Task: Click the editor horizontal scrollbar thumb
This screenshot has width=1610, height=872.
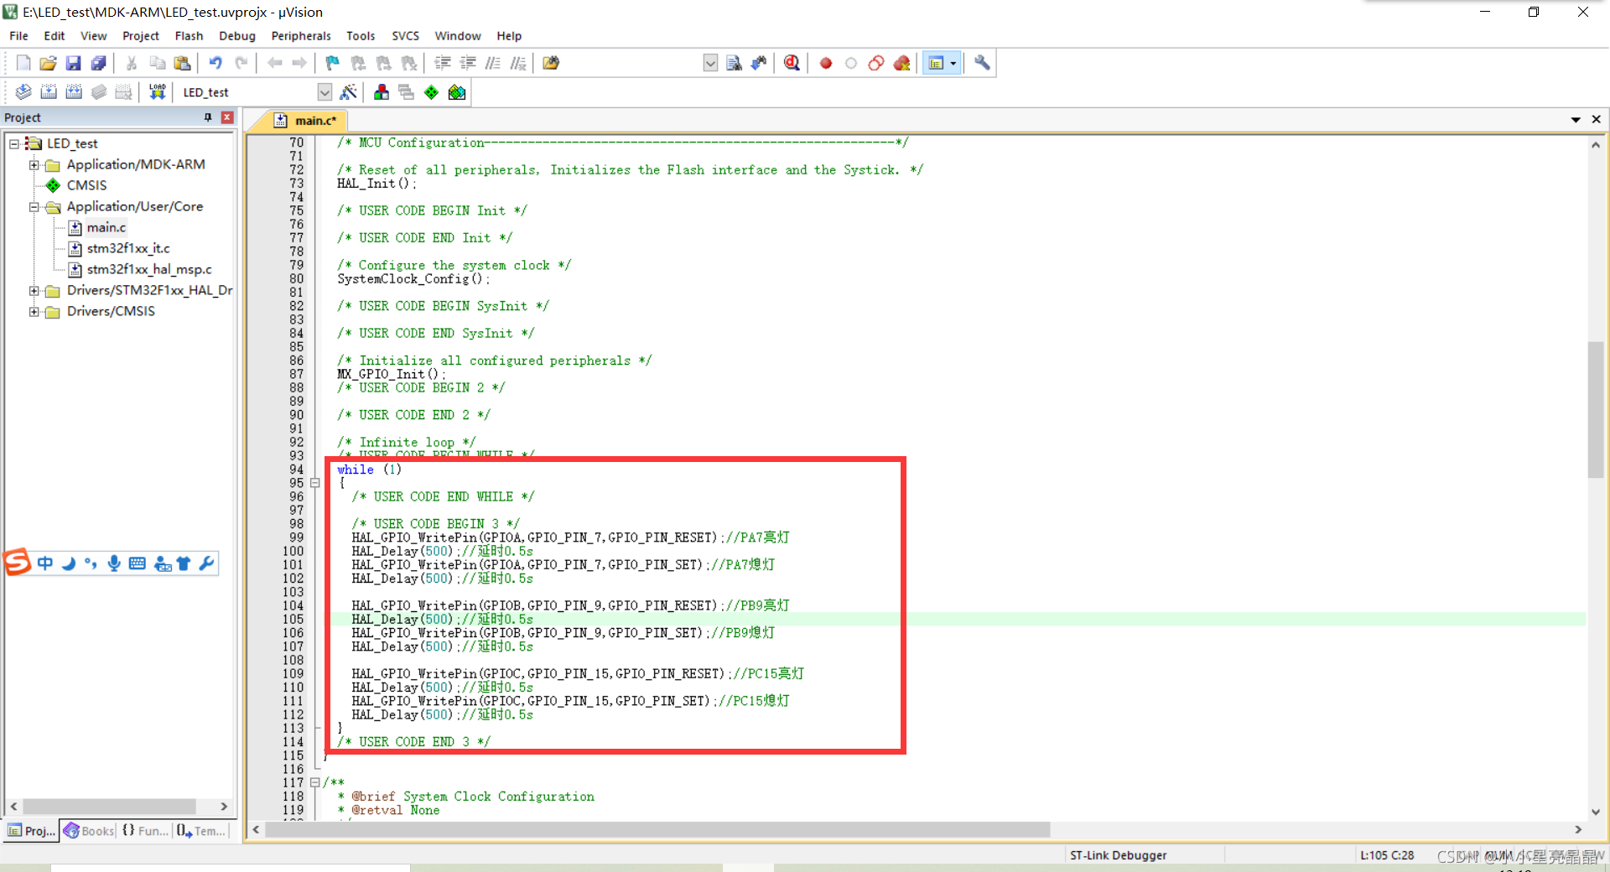Action: (657, 830)
